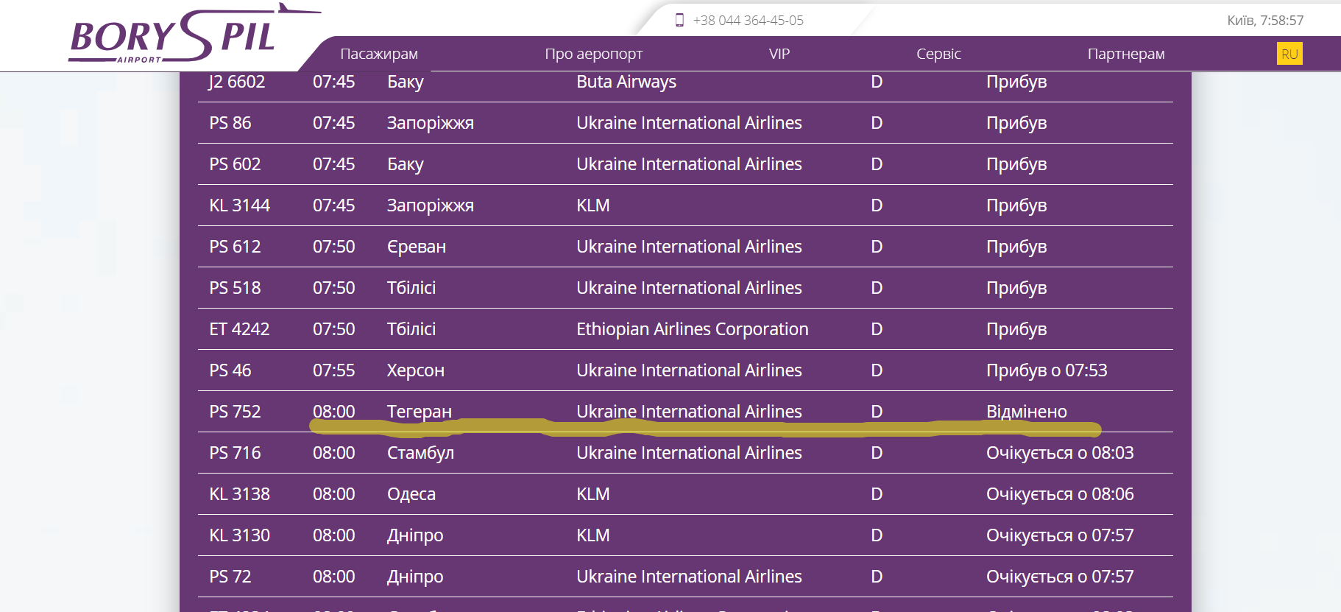Select flight J2 6602 Buta Airways row
This screenshot has width=1341, height=612.
coord(237,82)
